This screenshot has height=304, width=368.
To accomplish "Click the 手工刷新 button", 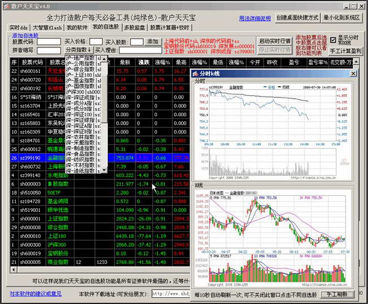I will [x=337, y=294].
